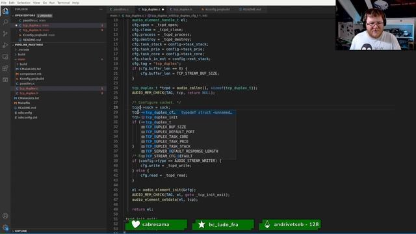The width and height of the screenshot is (416, 234).
Task: Switch to the Kconfig.projbuild editor tab
Action: [217, 9]
